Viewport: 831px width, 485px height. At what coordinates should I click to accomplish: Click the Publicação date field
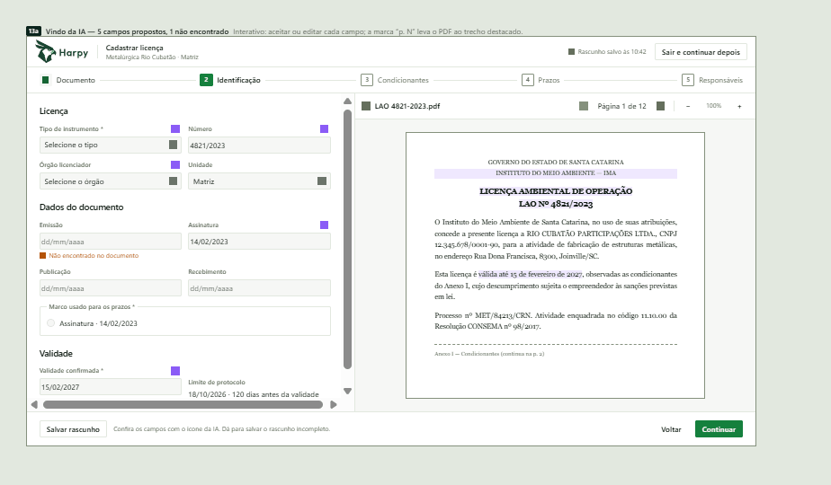111,288
